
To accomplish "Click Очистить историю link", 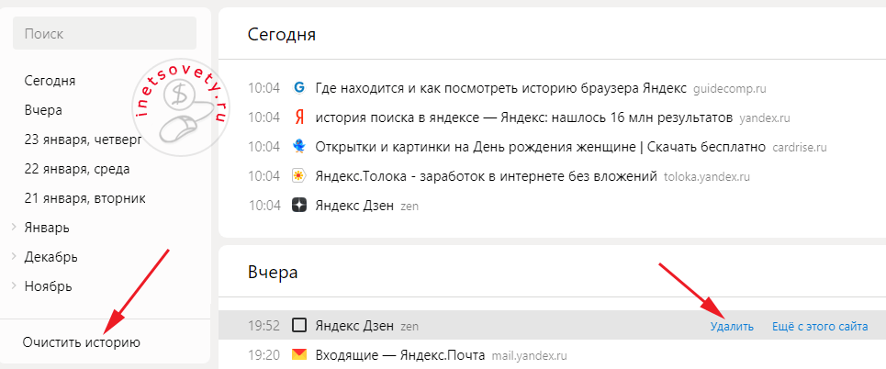I will (x=82, y=342).
